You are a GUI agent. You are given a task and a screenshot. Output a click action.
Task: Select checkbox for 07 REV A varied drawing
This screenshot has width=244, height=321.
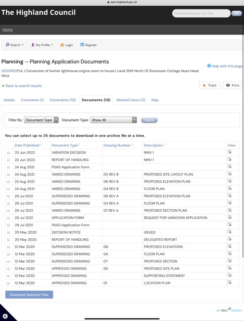(x=8, y=211)
